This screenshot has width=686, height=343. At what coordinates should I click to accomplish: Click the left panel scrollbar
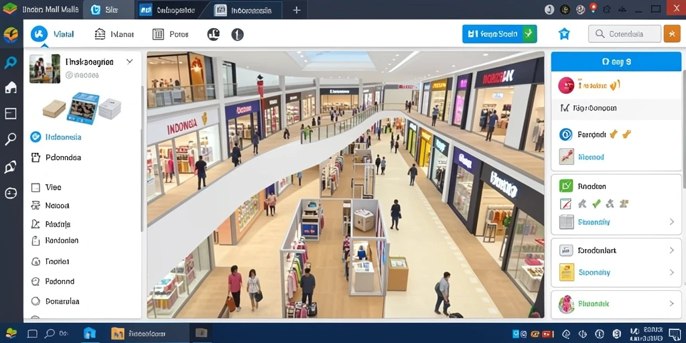[141, 157]
